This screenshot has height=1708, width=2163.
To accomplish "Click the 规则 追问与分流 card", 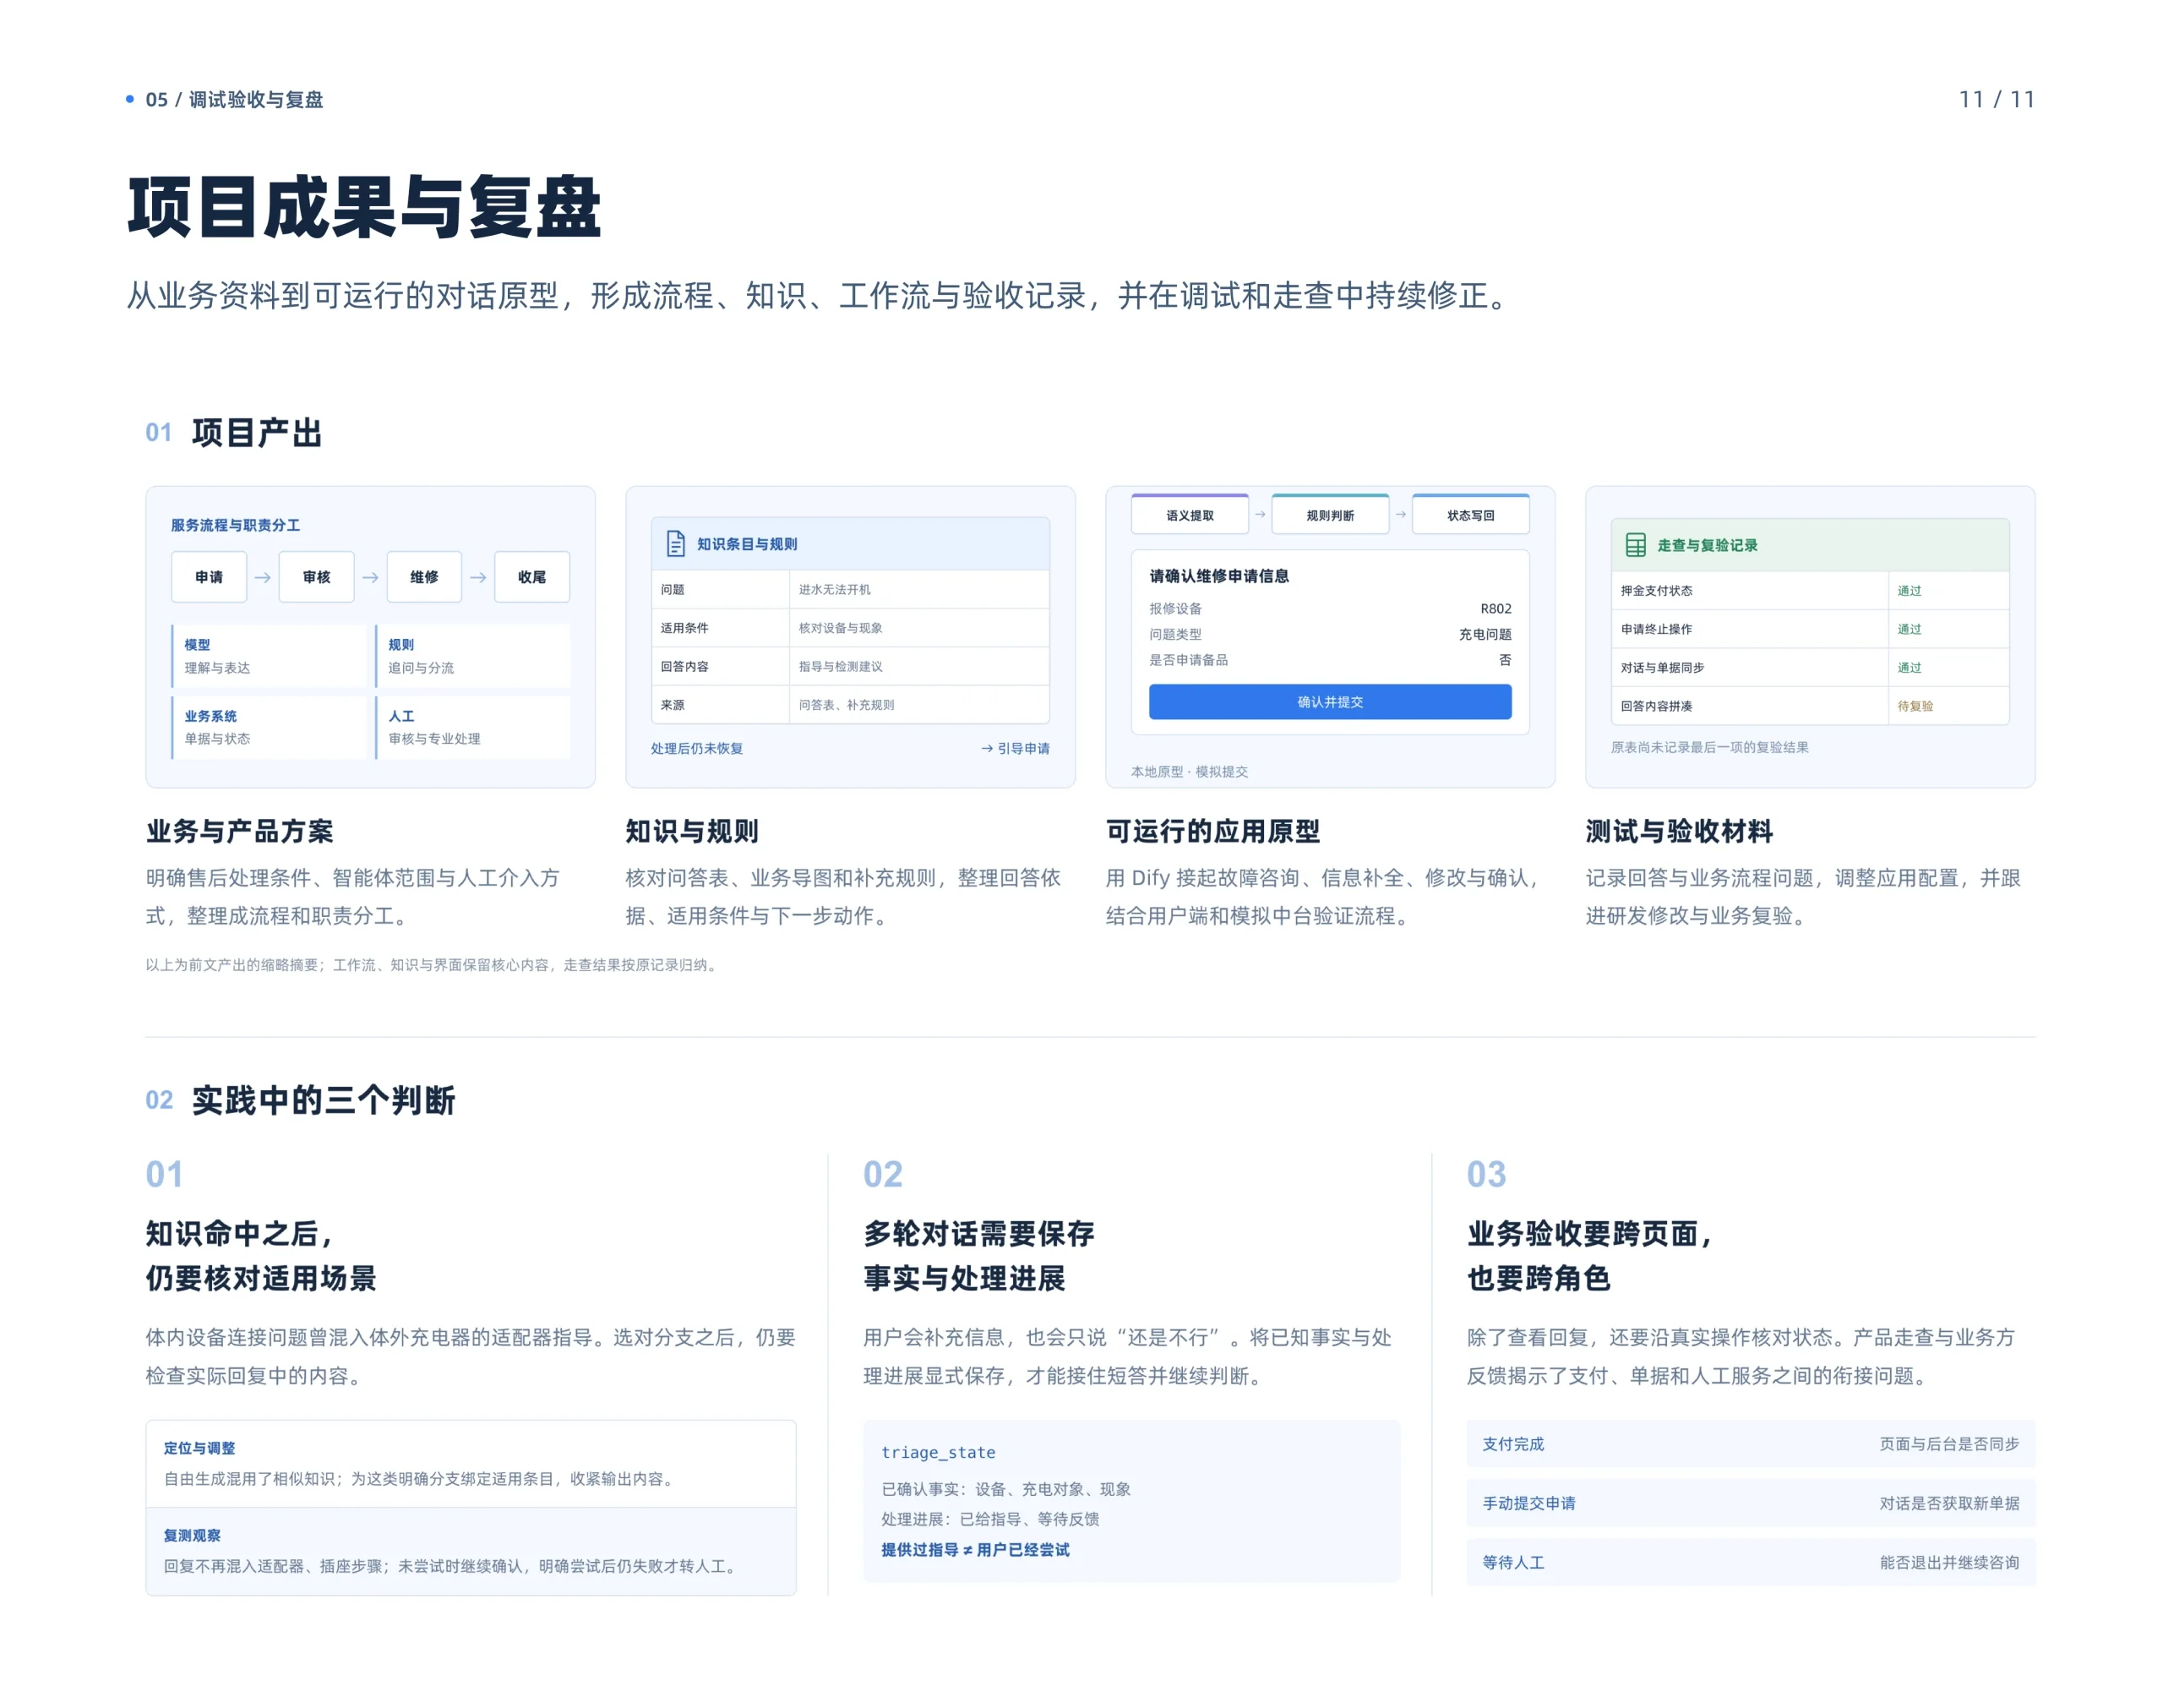I will (471, 656).
